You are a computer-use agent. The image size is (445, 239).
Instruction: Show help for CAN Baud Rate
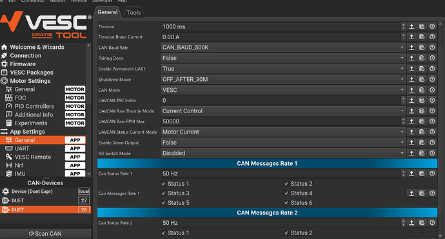pyautogui.click(x=432, y=48)
